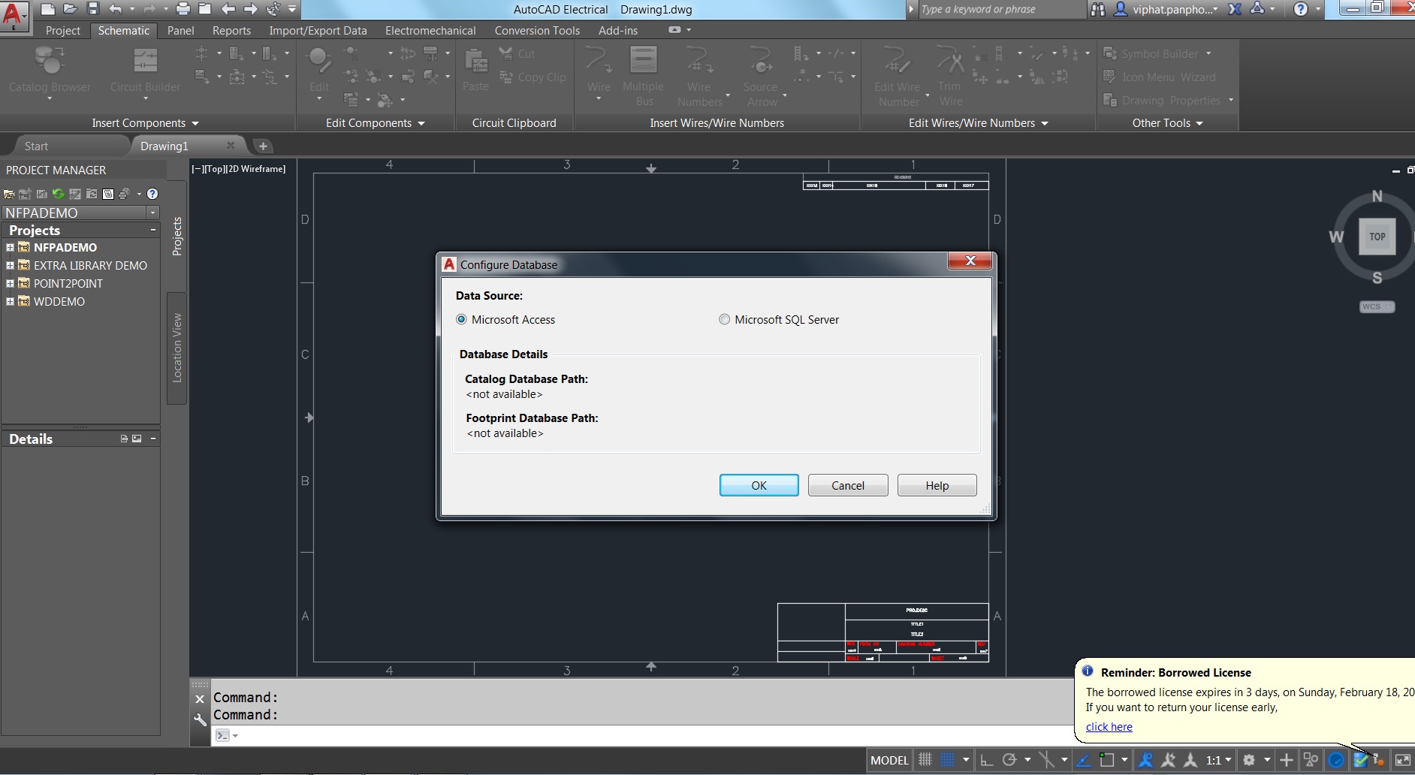The image size is (1415, 775).
Task: Click the license reminder click here link
Action: [1109, 726]
